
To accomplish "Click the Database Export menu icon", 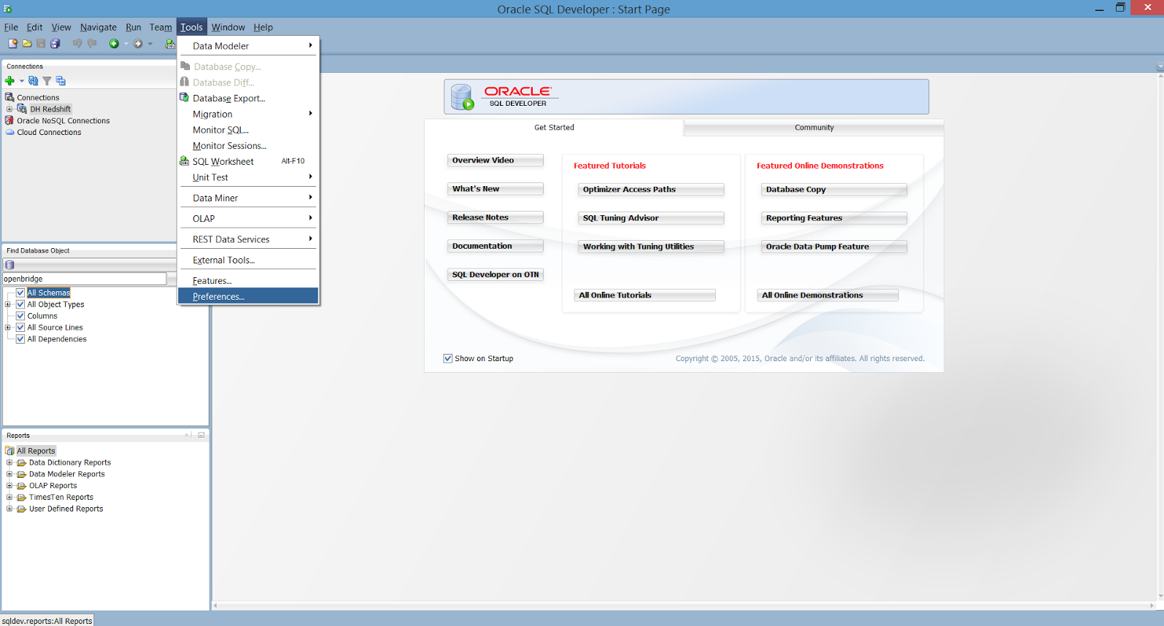I will point(185,98).
